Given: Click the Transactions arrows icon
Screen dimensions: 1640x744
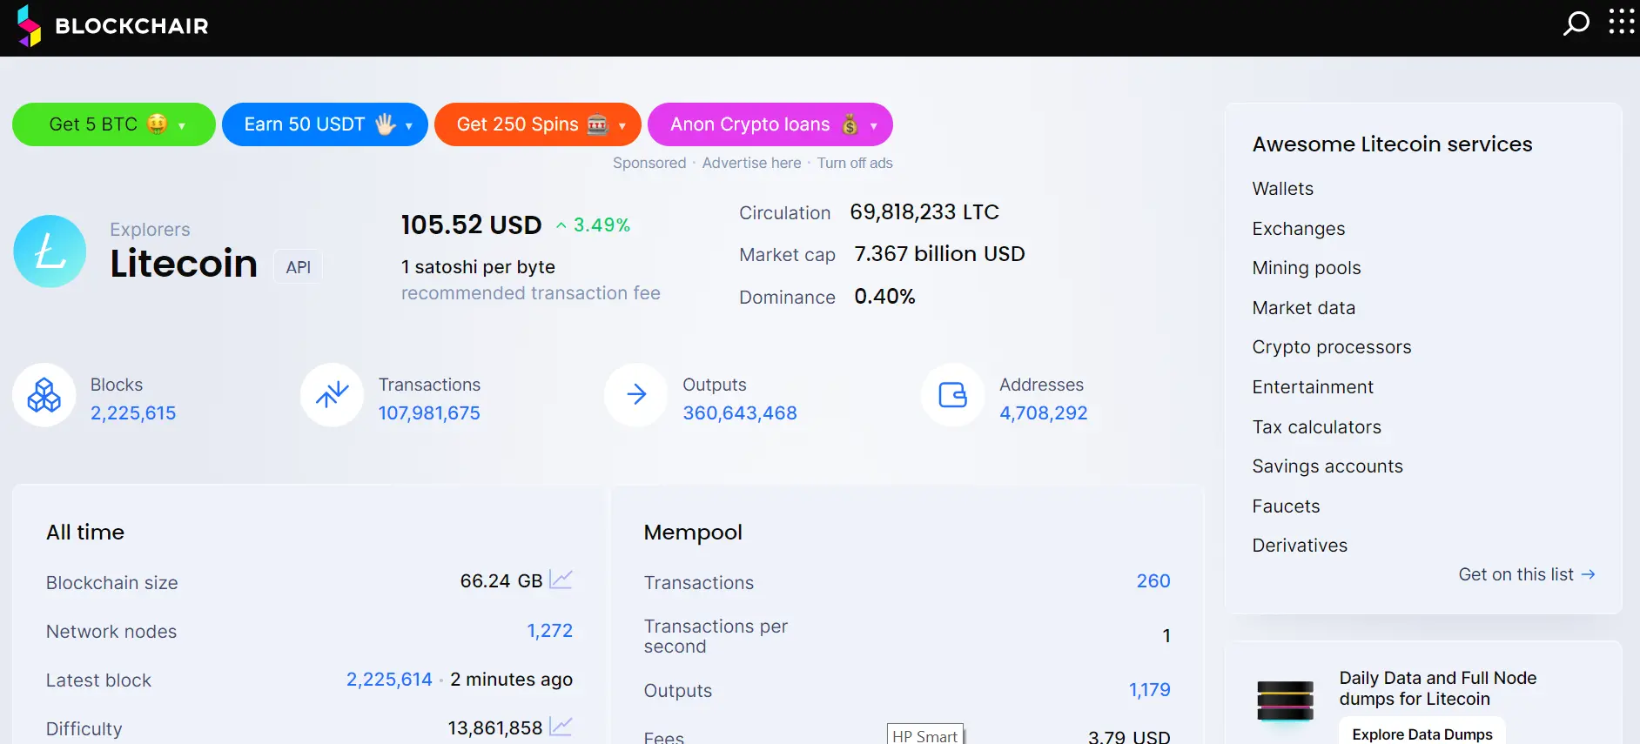Looking at the screenshot, I should point(332,395).
